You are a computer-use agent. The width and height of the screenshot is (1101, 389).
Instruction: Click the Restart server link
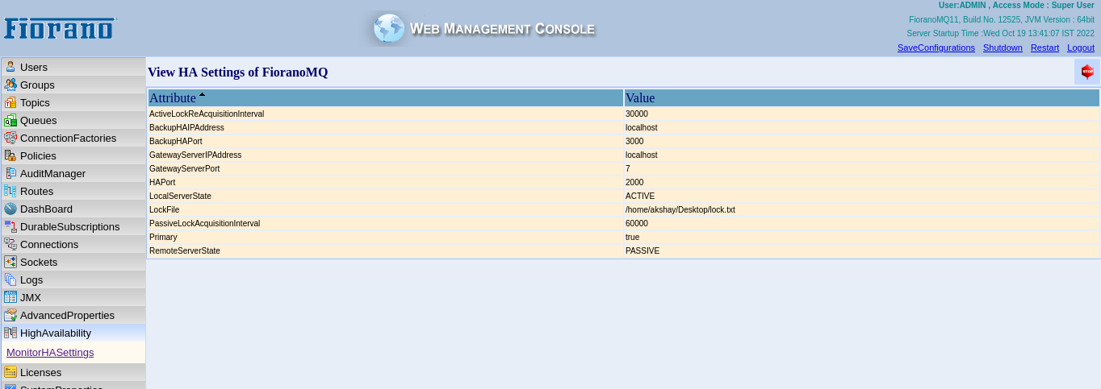pyautogui.click(x=1044, y=48)
